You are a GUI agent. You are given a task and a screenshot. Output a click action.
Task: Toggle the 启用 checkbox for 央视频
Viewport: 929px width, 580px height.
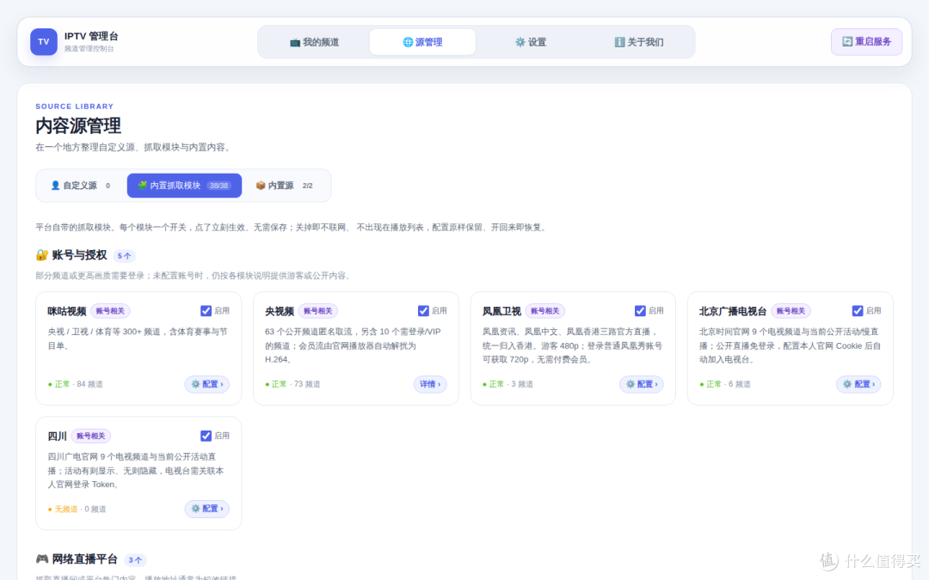[423, 311]
